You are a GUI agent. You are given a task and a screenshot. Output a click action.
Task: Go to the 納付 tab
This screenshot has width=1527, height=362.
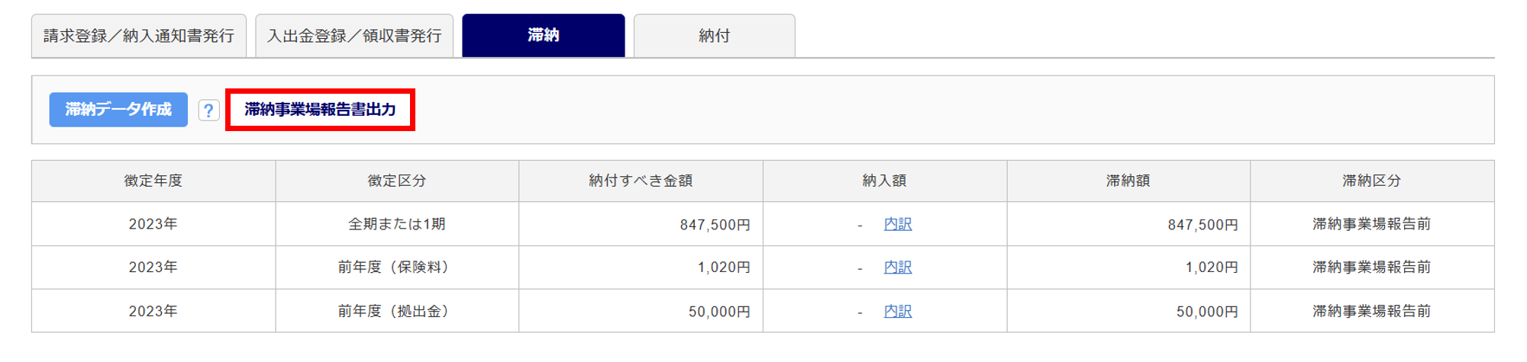click(x=714, y=36)
